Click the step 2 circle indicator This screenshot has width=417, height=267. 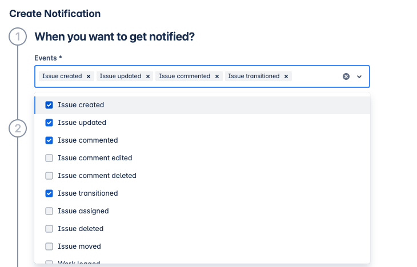coord(18,128)
